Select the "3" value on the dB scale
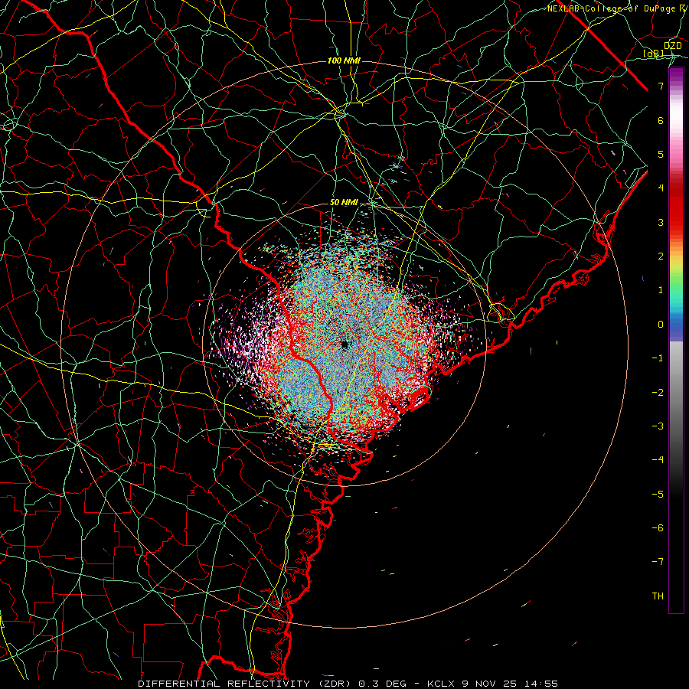 pyautogui.click(x=661, y=222)
